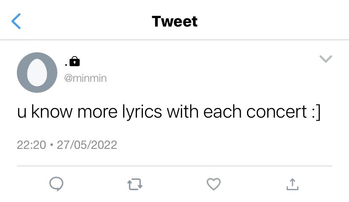Screen dimensions: 349x202
Task: Open the egg profile avatar
Action: (37, 73)
